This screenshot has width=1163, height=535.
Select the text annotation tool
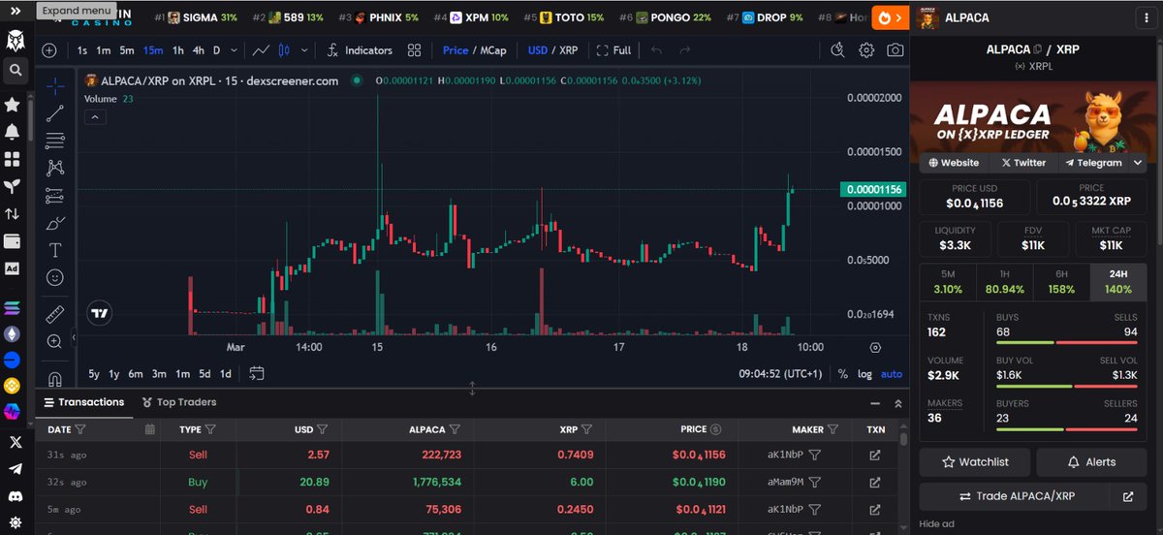(55, 250)
